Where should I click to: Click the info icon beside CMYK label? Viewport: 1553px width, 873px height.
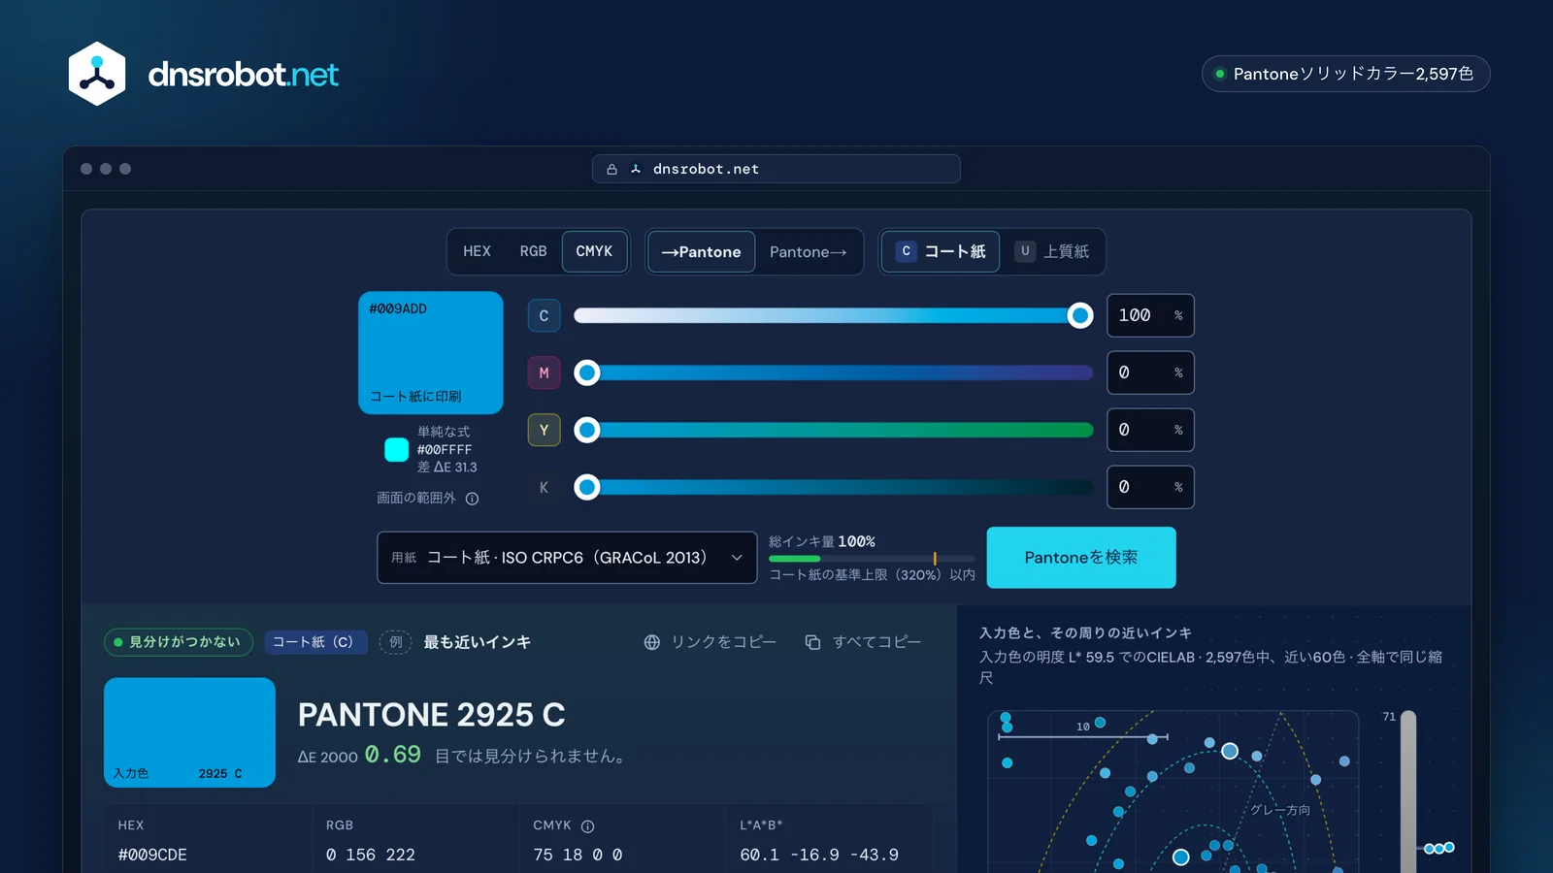point(587,826)
